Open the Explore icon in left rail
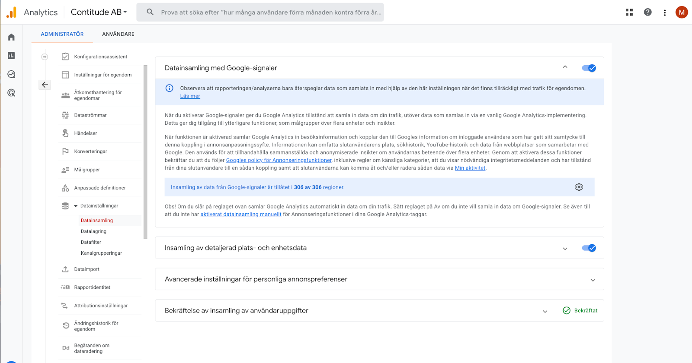Screen dimensions: 692x363 coord(11,74)
